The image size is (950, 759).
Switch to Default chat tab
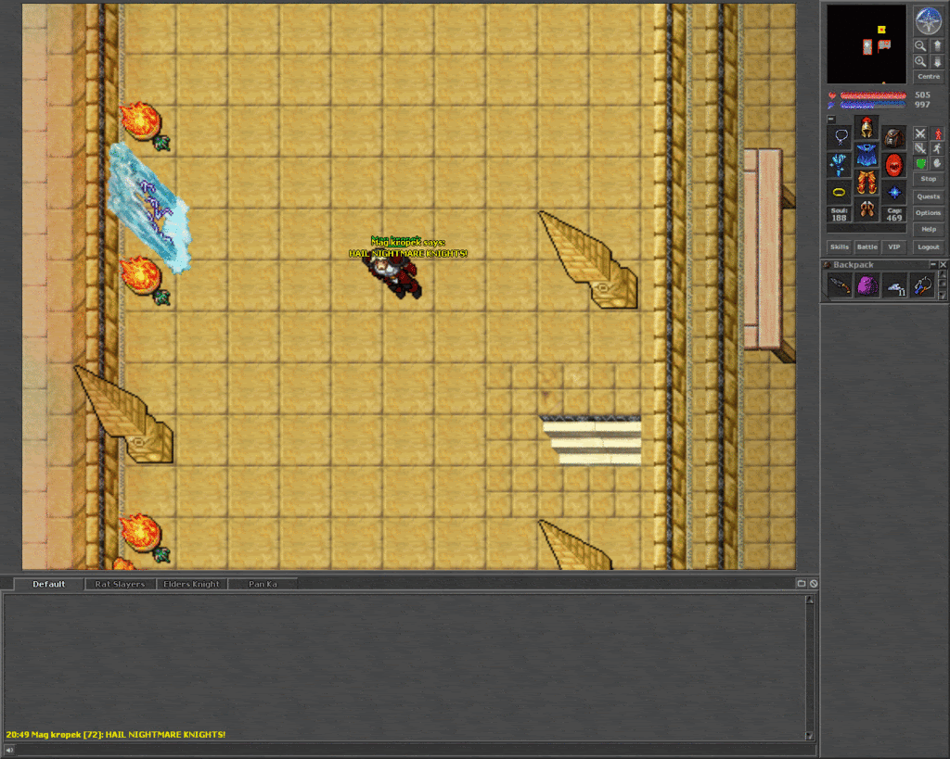coord(48,584)
